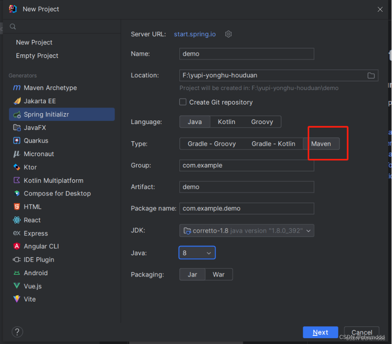Open Server URL settings gear
Screen dimensions: 392x344
tap(228, 34)
